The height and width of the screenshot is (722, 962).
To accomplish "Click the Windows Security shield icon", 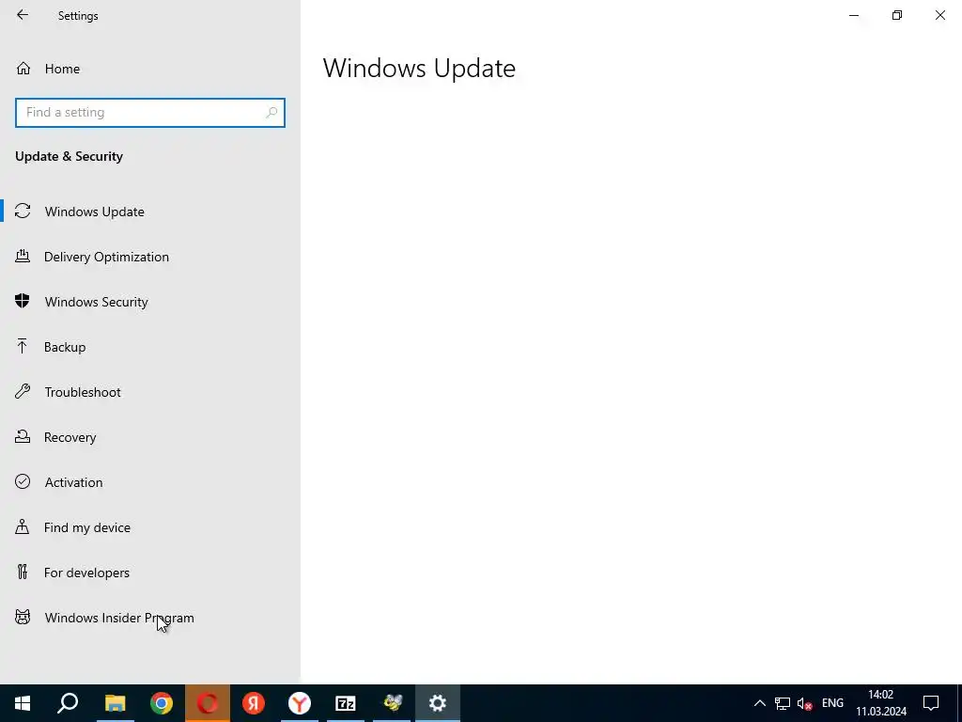I will (23, 301).
